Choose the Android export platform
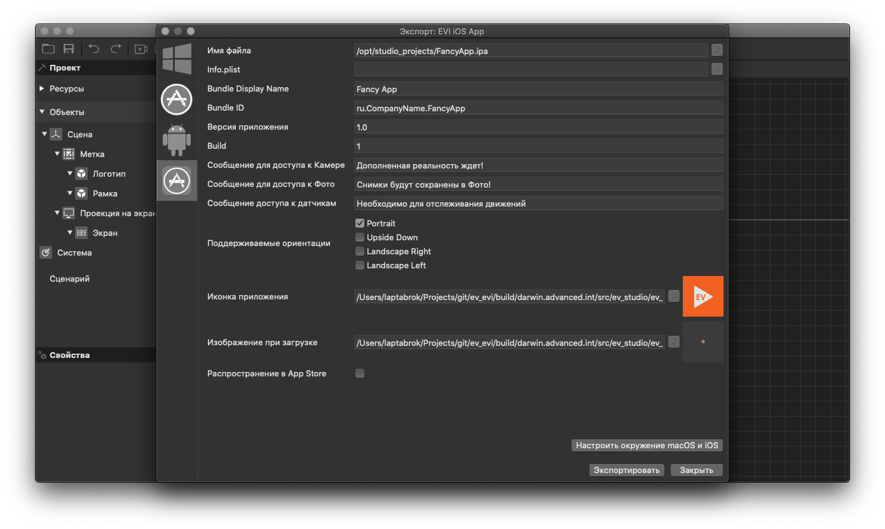This screenshot has width=885, height=529. [x=177, y=140]
